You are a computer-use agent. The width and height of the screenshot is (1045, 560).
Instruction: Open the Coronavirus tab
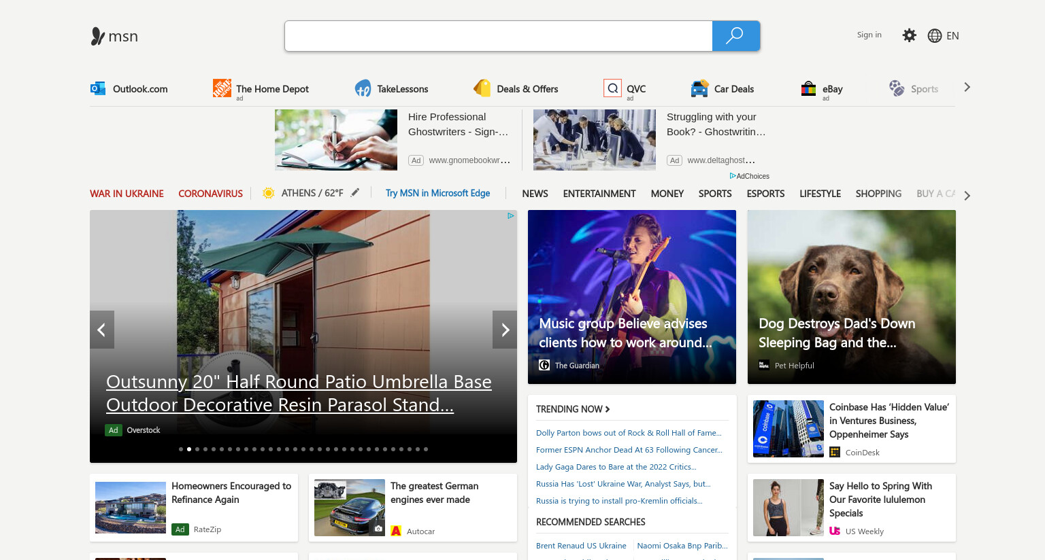click(x=210, y=194)
